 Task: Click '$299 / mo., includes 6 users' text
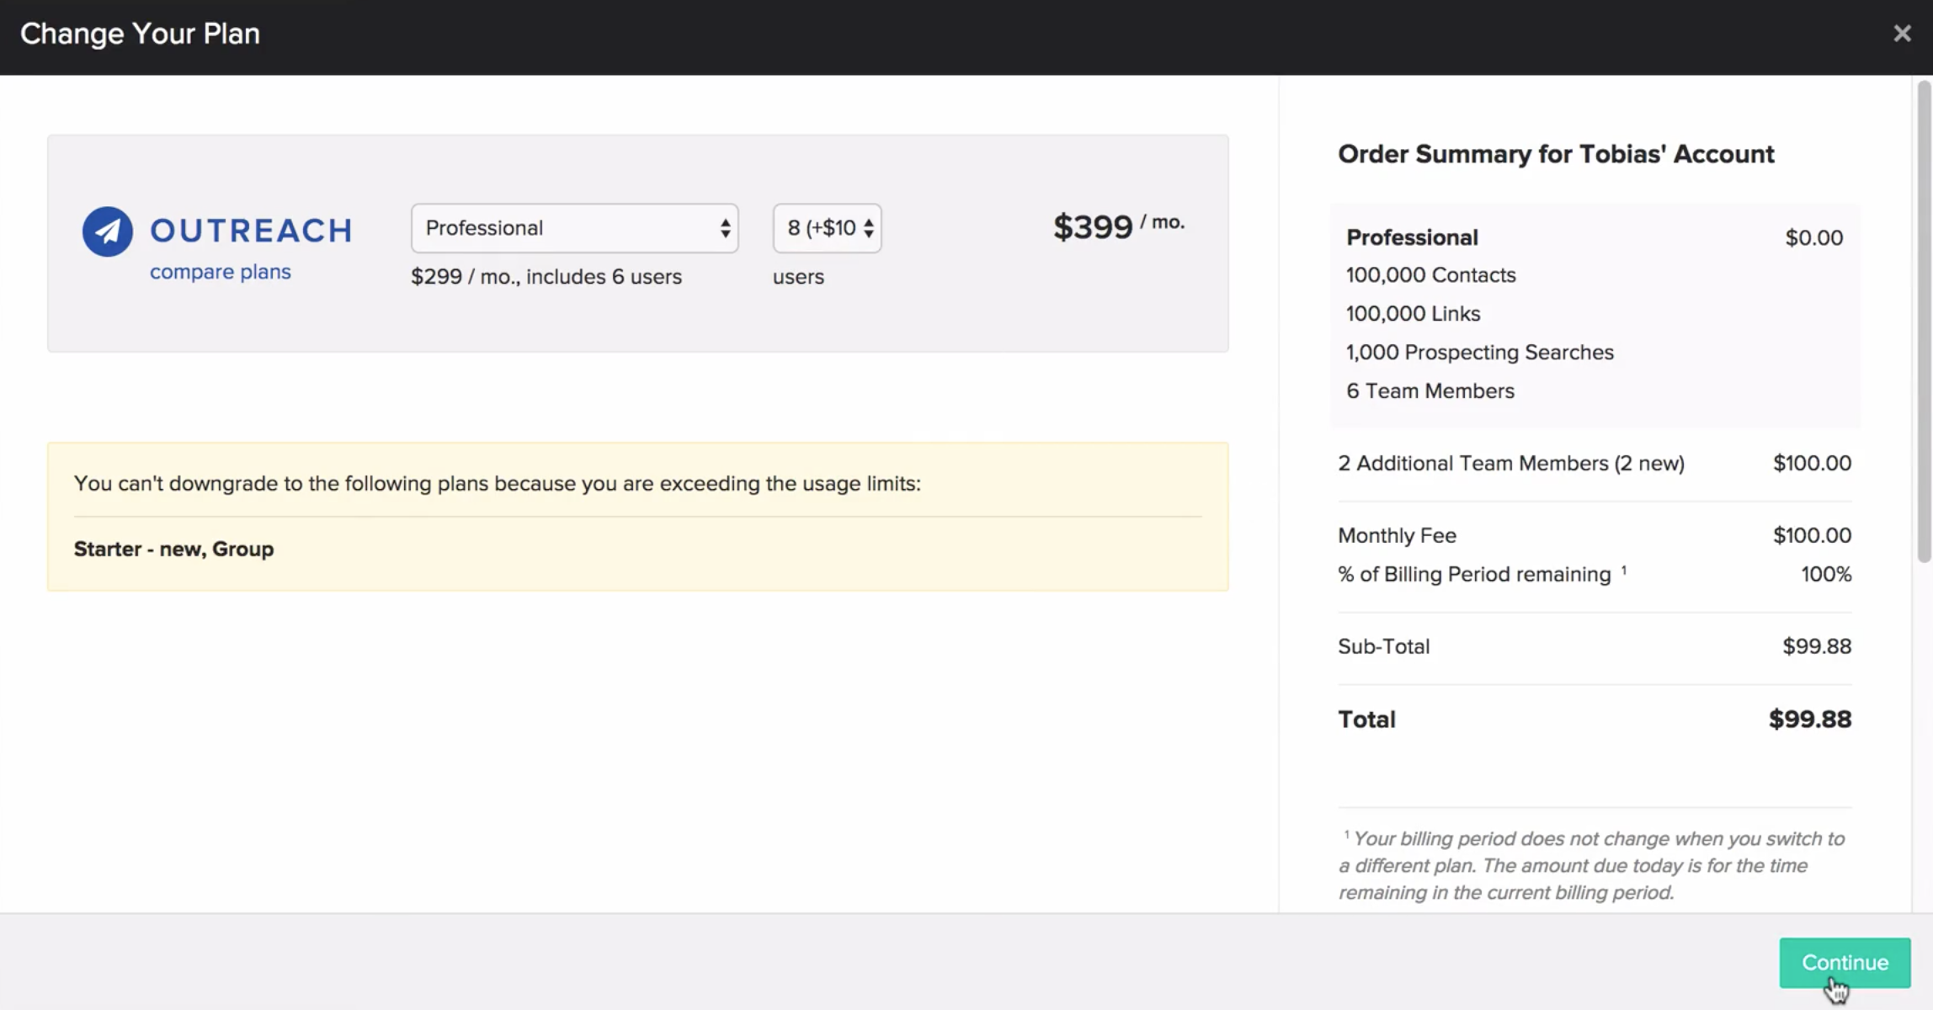[x=546, y=277]
